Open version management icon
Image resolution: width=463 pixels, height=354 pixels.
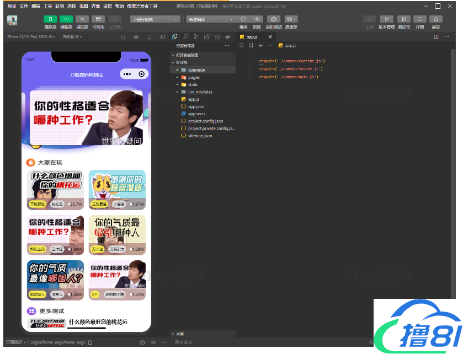coord(387,19)
